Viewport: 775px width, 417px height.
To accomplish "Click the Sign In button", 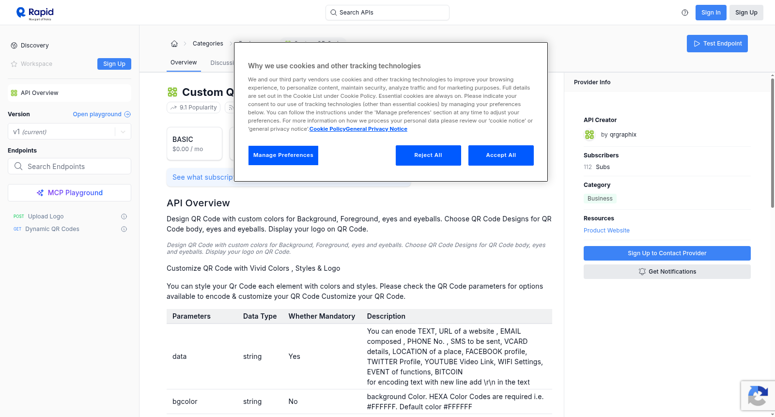I will 711,13.
